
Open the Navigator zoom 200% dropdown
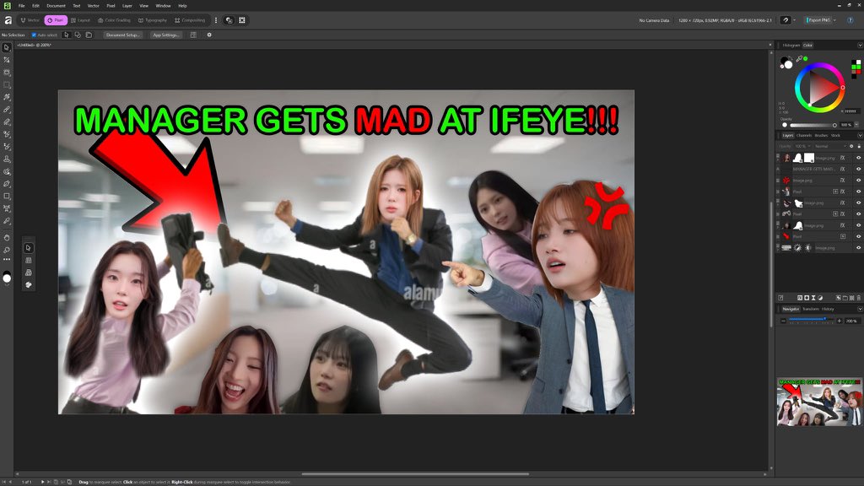[852, 321]
